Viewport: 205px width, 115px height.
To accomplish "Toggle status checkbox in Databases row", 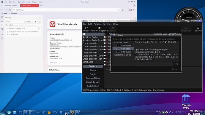I will pos(105,62).
